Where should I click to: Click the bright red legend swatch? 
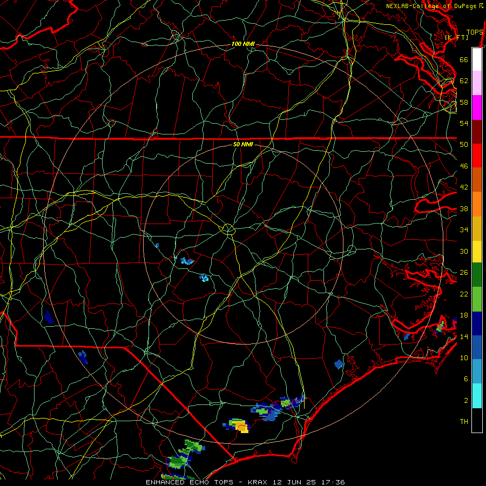click(477, 156)
